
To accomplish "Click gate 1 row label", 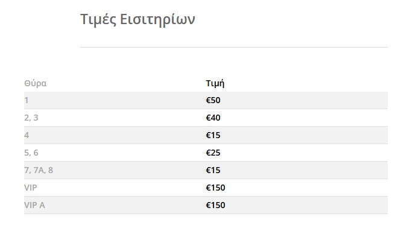I will 27,100.
